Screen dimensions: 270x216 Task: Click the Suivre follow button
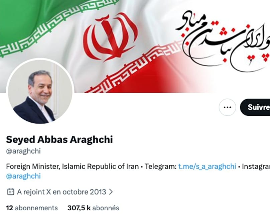click(256, 107)
